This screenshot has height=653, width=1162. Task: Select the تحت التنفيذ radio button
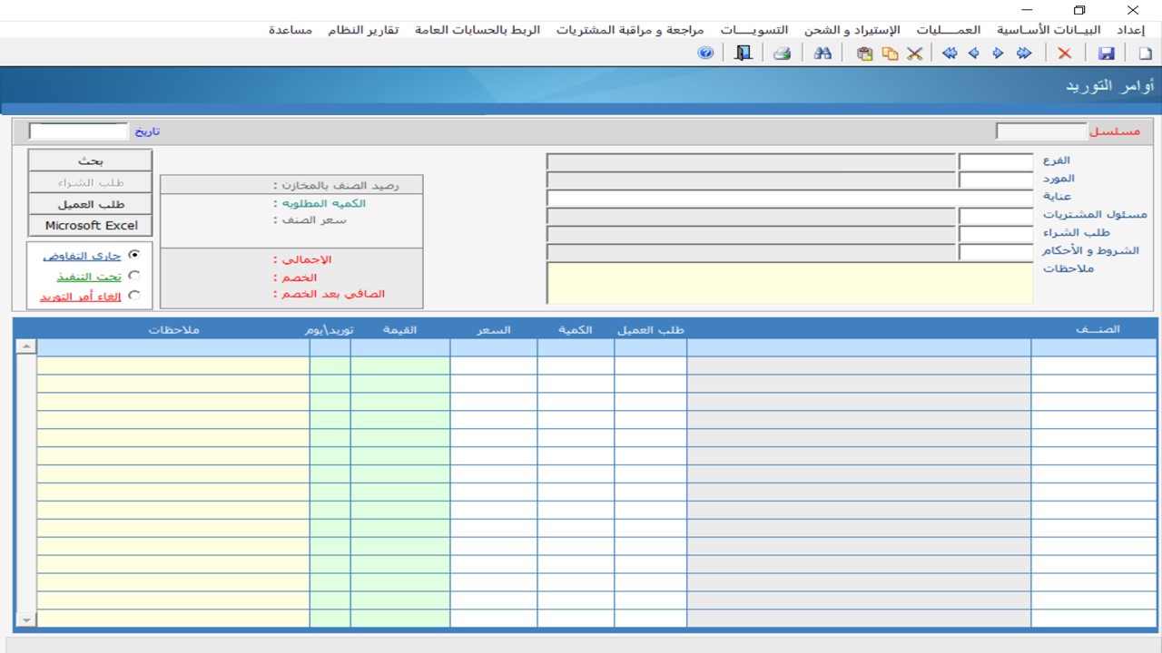[x=134, y=276]
